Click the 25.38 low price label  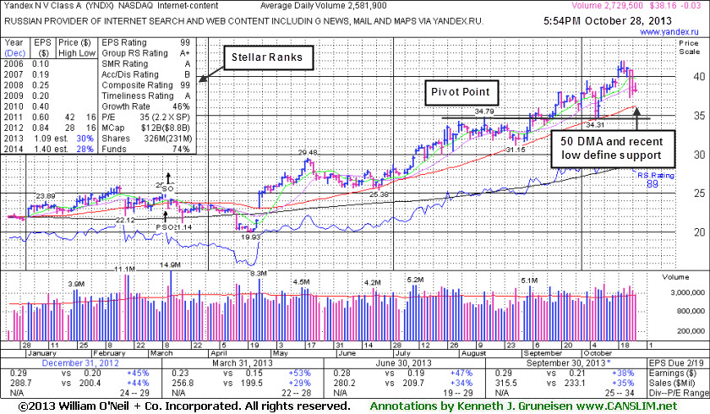[379, 194]
